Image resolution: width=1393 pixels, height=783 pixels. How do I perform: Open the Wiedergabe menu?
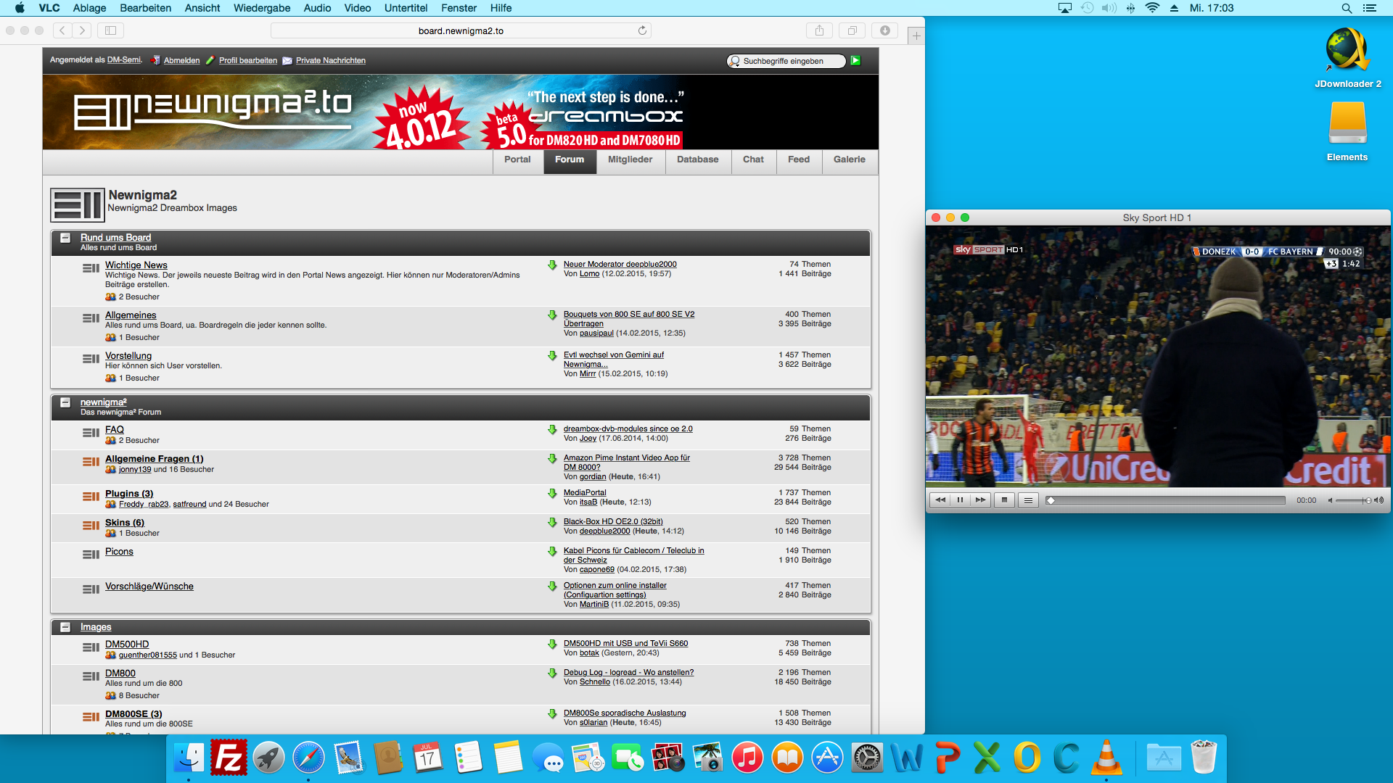[261, 8]
